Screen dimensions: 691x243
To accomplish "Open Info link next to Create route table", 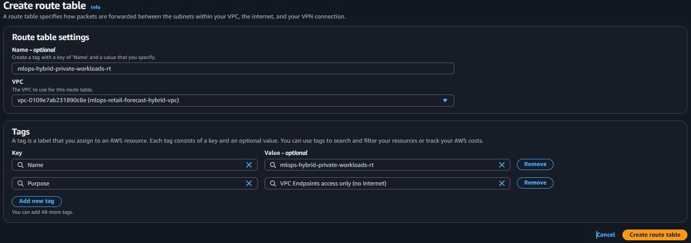I will pos(96,7).
